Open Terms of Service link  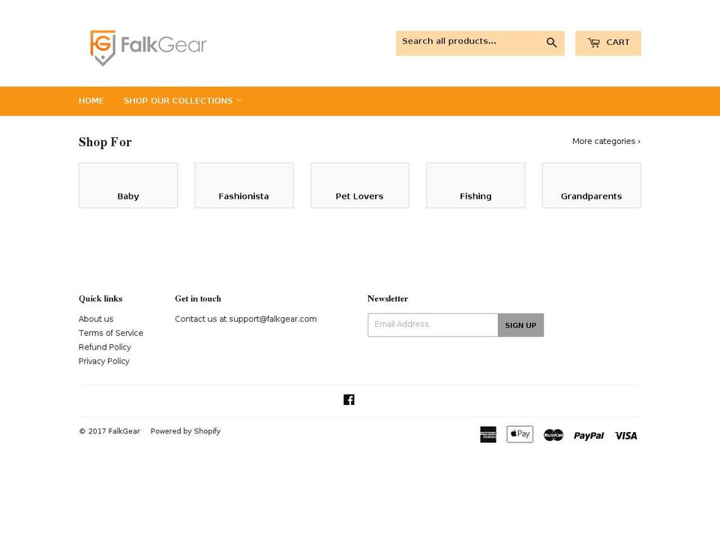[111, 333]
